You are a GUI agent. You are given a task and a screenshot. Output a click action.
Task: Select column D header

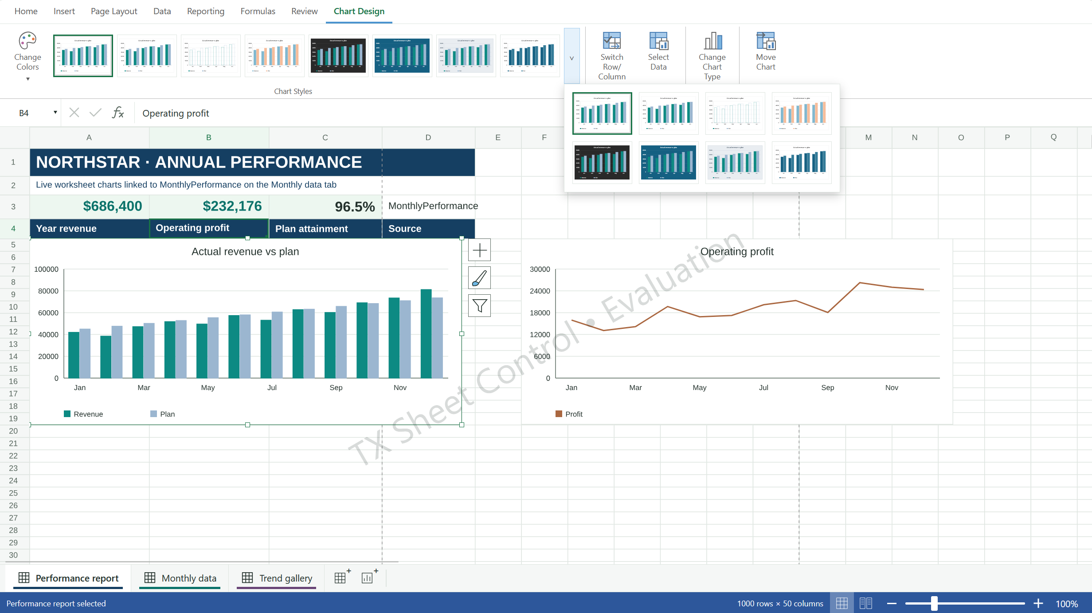pos(428,137)
